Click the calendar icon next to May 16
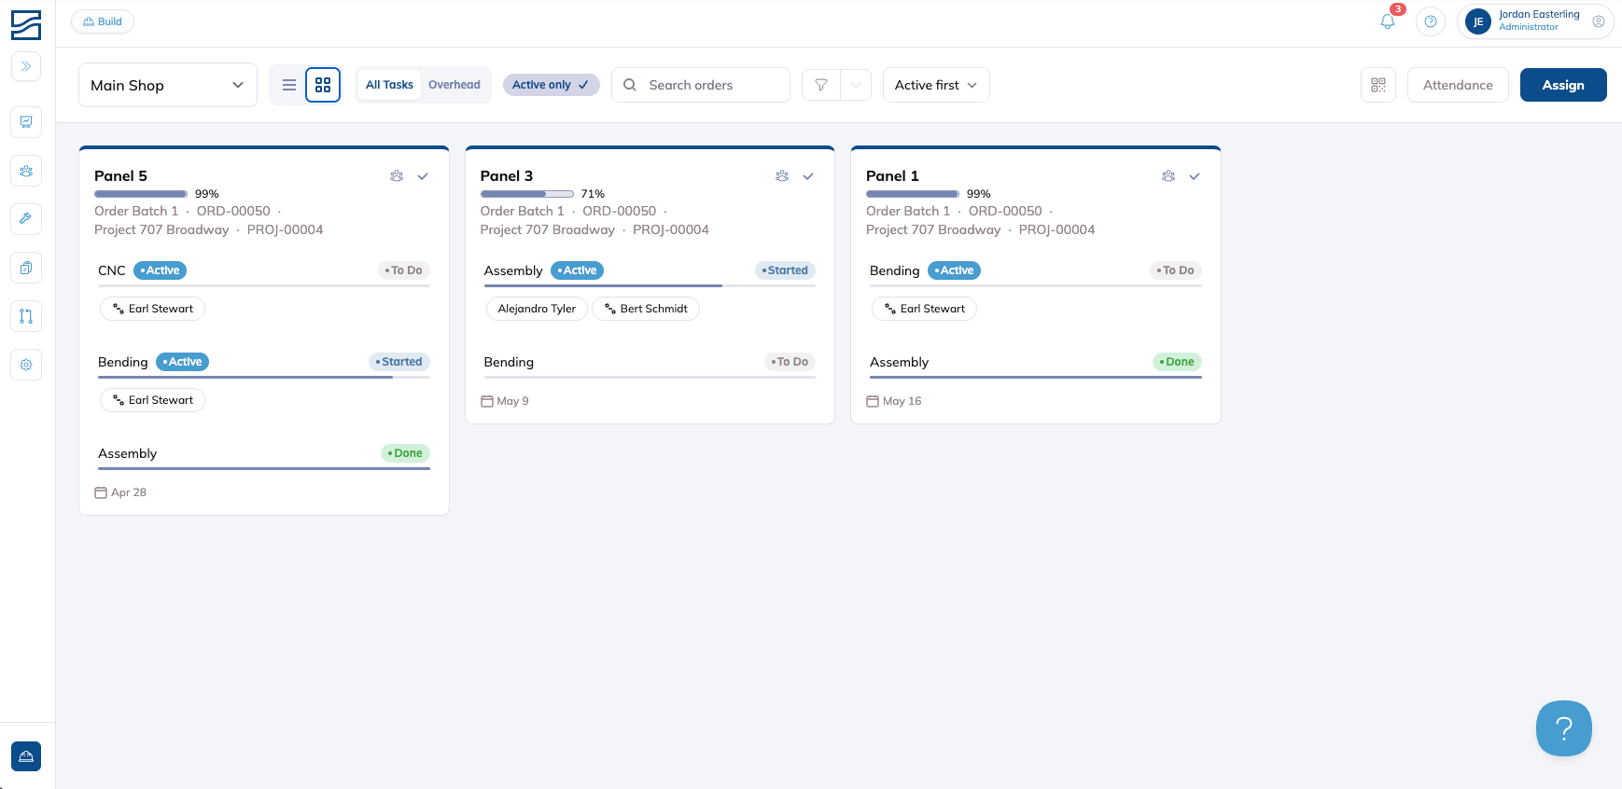The image size is (1622, 789). 873,401
